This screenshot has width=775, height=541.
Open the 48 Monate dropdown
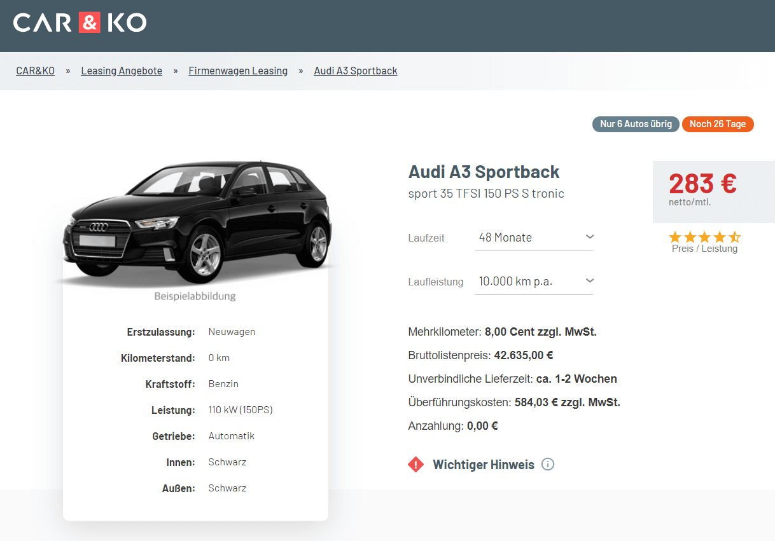click(534, 237)
